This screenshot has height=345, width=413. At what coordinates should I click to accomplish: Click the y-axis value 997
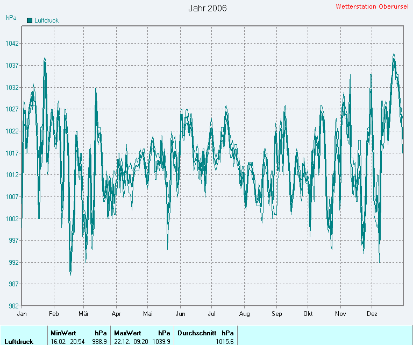(x=13, y=241)
